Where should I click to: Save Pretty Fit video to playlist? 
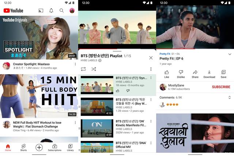tap(223, 74)
